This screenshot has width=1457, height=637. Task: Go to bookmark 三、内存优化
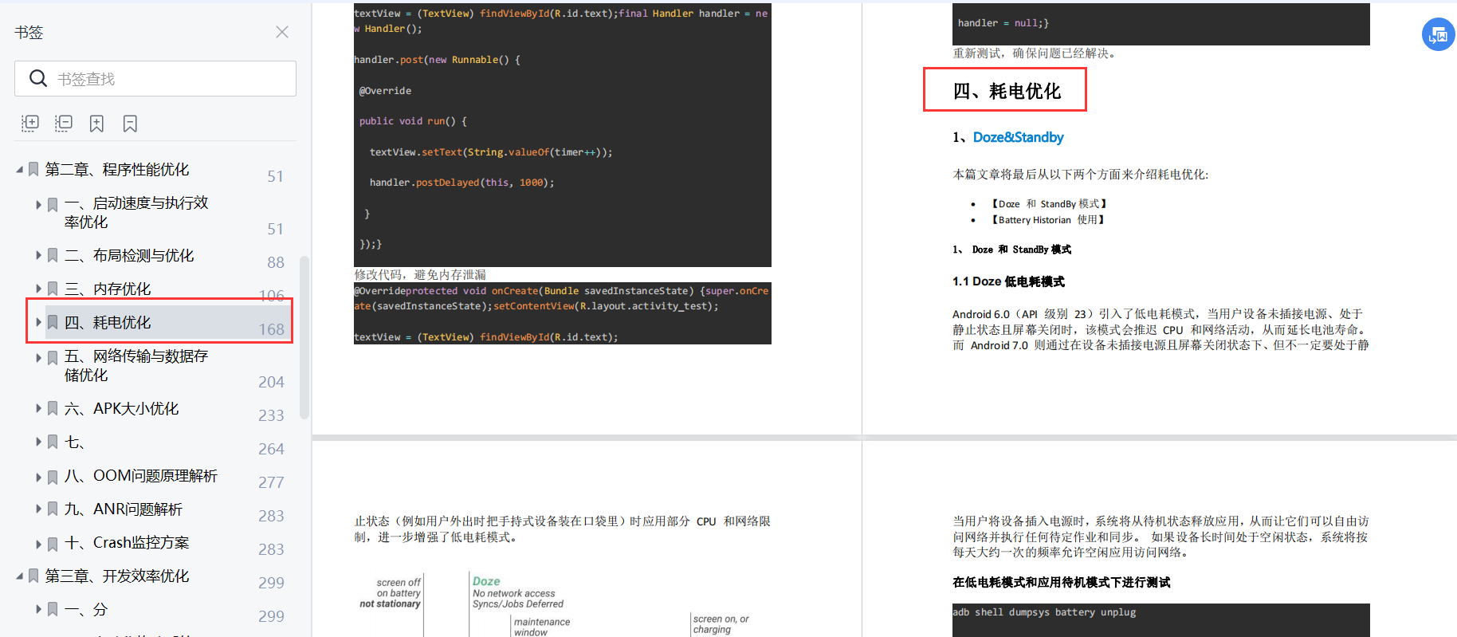(108, 289)
